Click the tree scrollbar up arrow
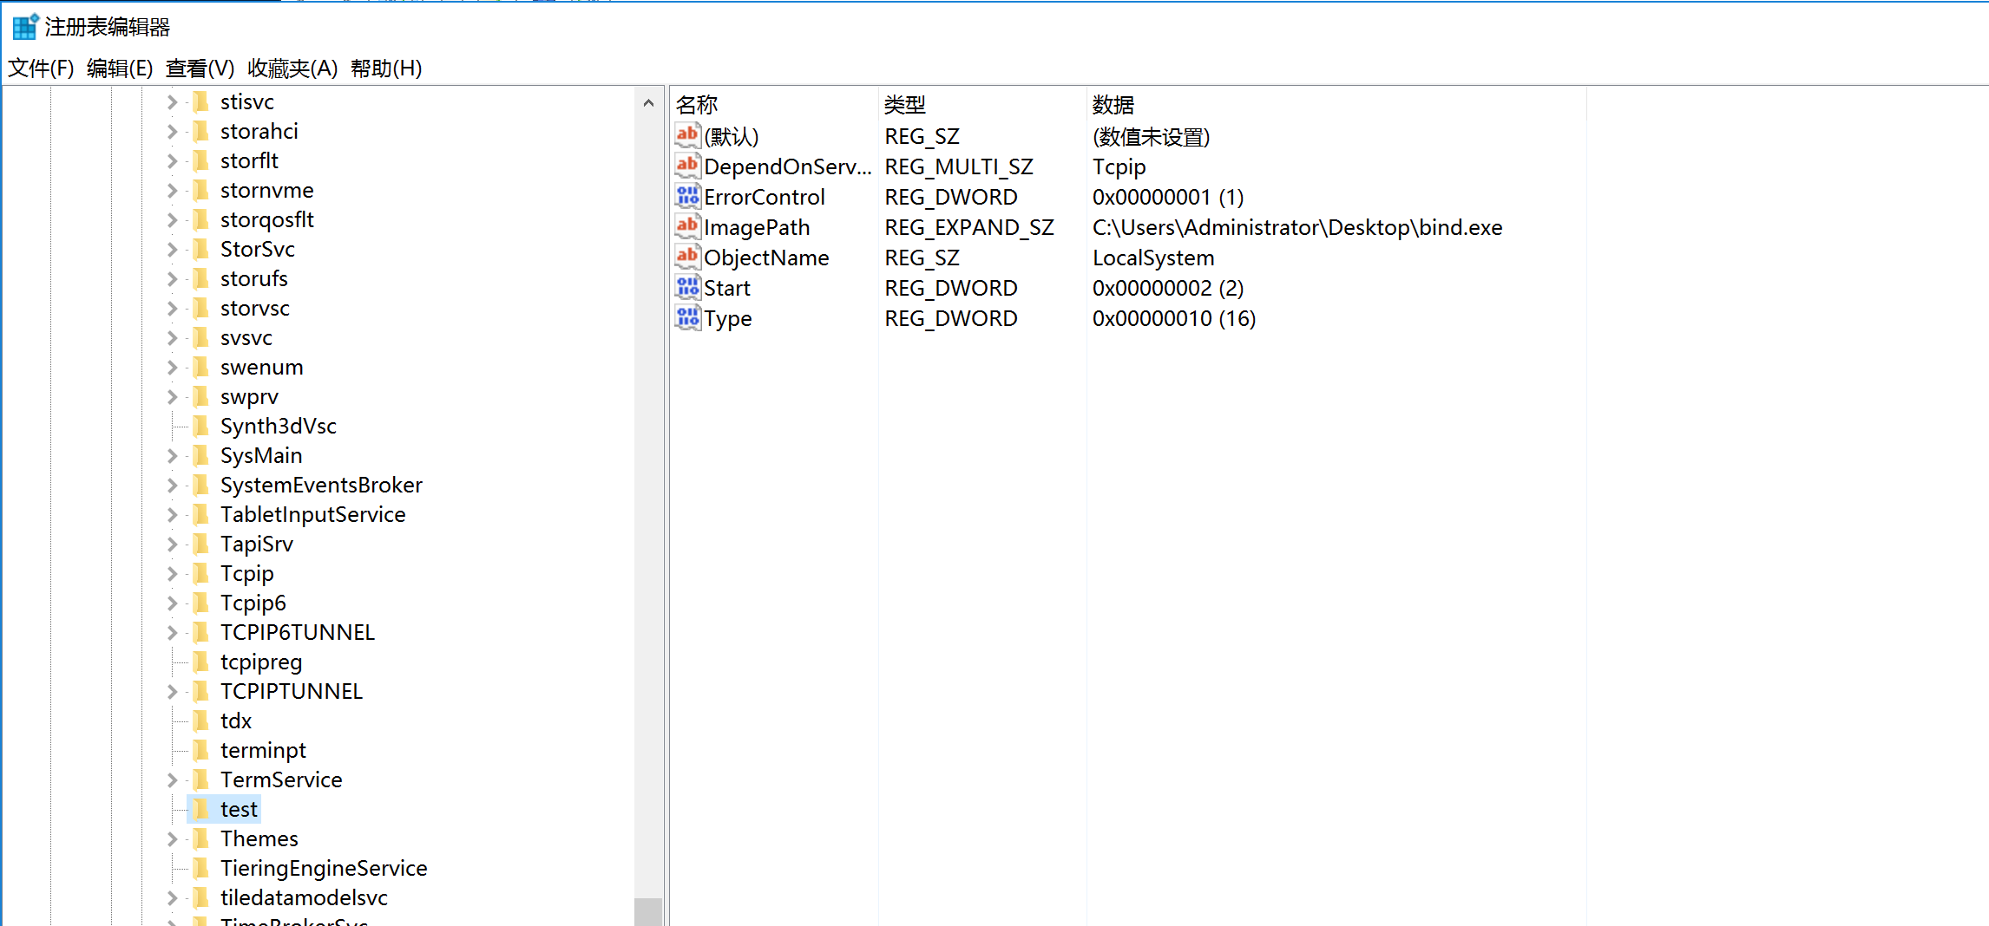The image size is (1989, 926). [x=648, y=102]
